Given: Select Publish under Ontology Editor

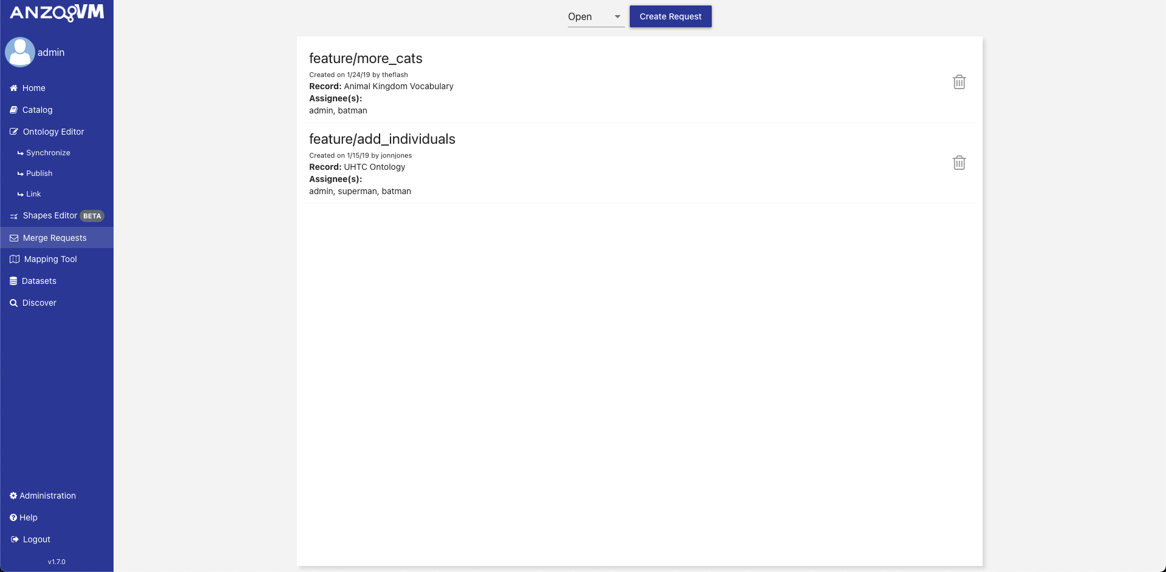Looking at the screenshot, I should pos(39,173).
